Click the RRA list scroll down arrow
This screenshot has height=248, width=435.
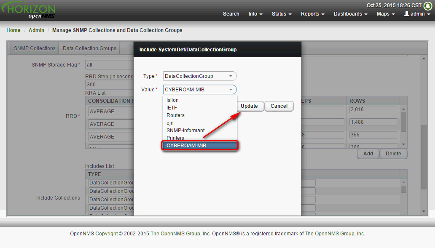click(404, 144)
